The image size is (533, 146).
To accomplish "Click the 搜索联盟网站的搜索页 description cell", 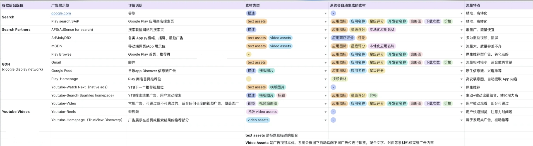I will pos(185,29).
